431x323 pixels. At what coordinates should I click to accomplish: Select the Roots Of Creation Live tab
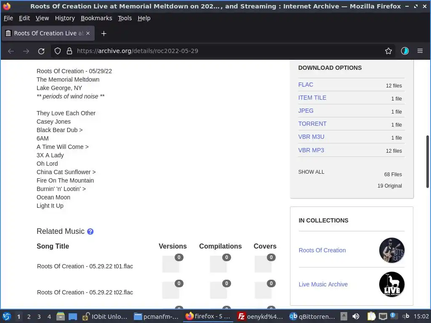(48, 33)
